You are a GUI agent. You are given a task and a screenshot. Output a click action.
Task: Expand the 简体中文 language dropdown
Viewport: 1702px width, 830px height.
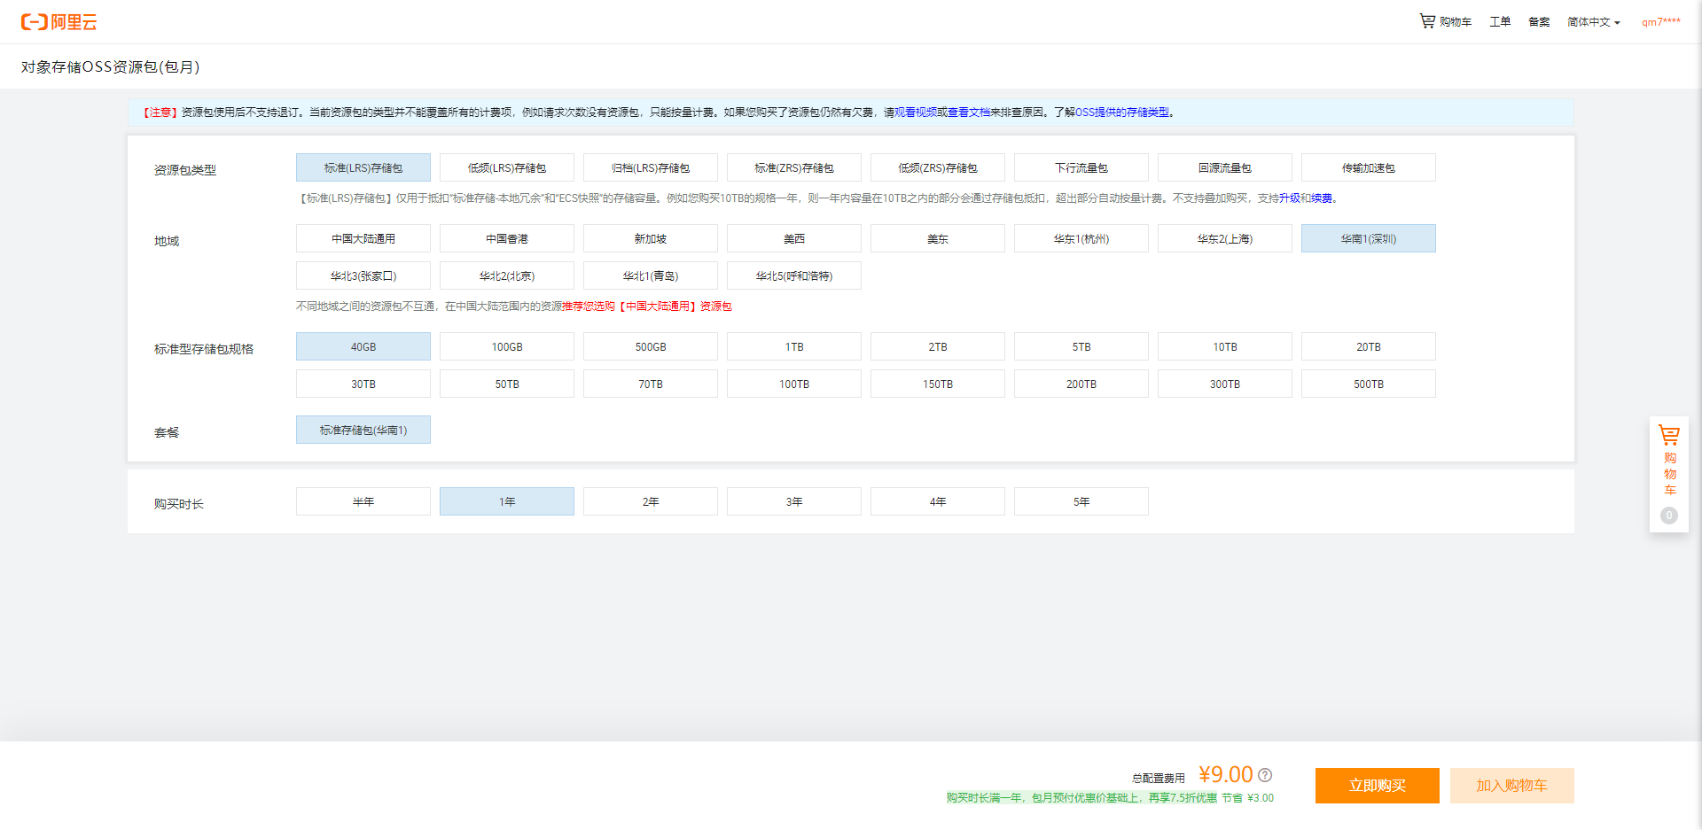(1593, 22)
